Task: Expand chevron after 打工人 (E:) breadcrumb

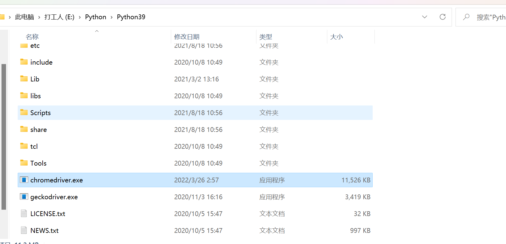Action: tap(80, 17)
